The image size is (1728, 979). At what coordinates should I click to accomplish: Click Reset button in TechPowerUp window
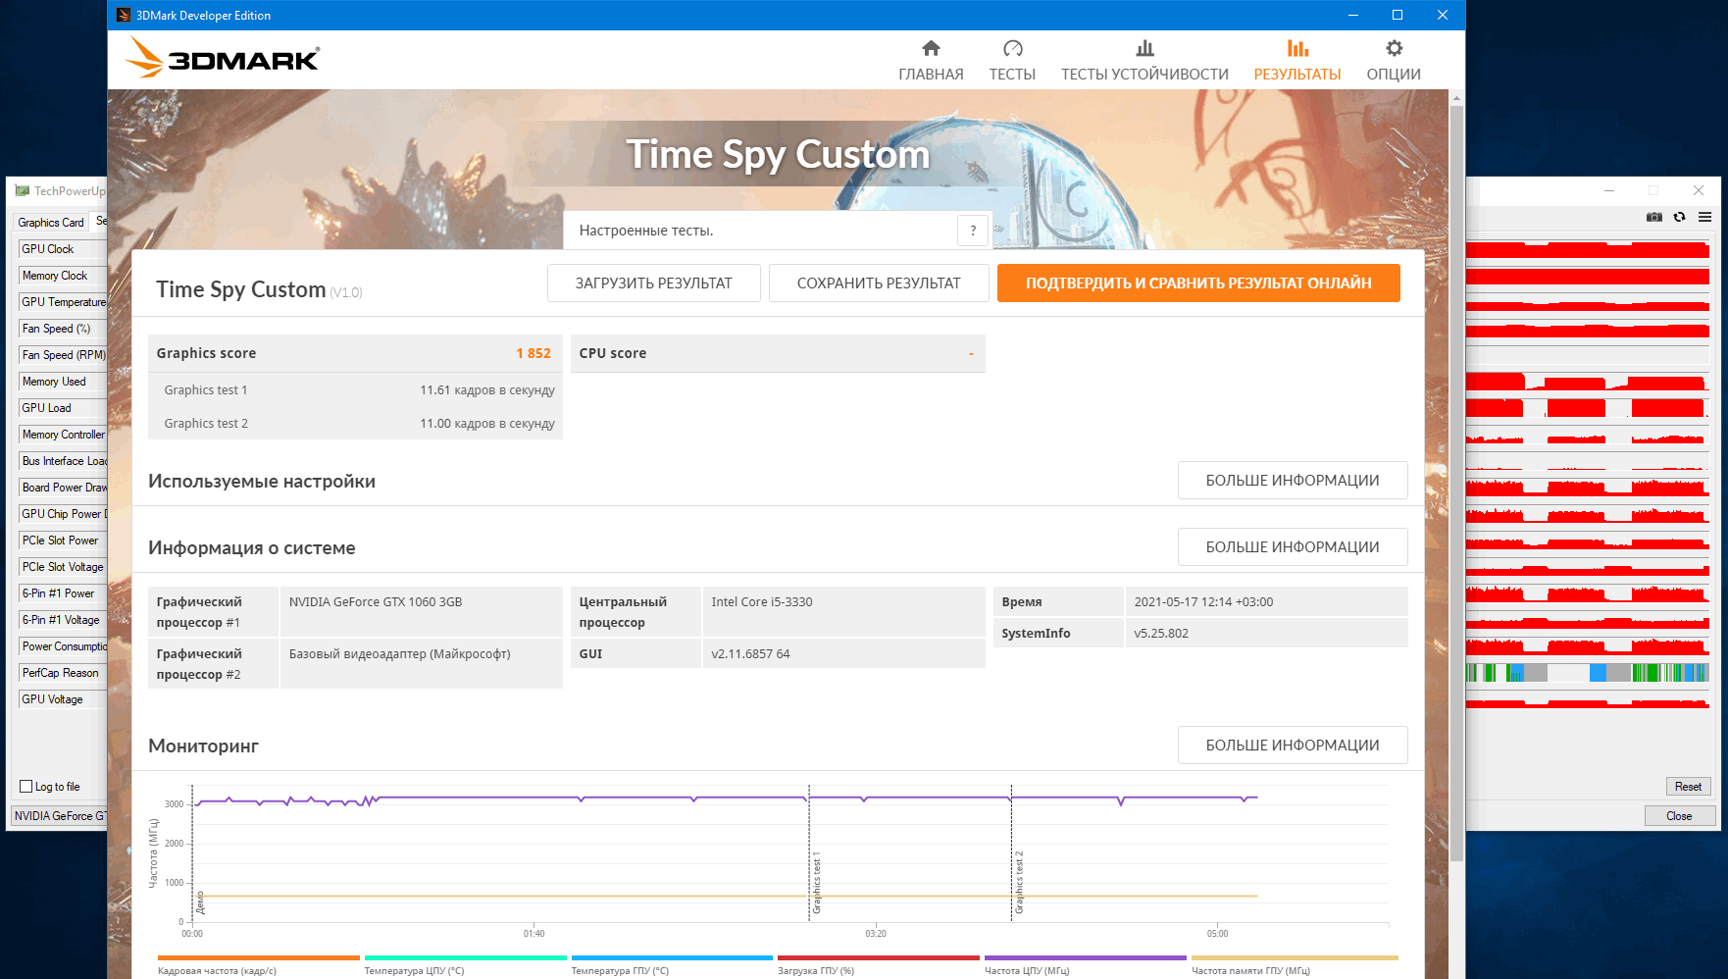pyautogui.click(x=1688, y=787)
